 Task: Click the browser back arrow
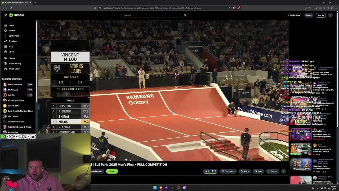click(x=3, y=8)
